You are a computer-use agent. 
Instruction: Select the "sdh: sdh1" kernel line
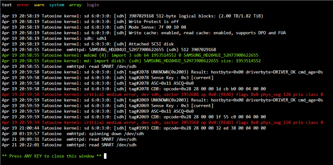coord(54,39)
